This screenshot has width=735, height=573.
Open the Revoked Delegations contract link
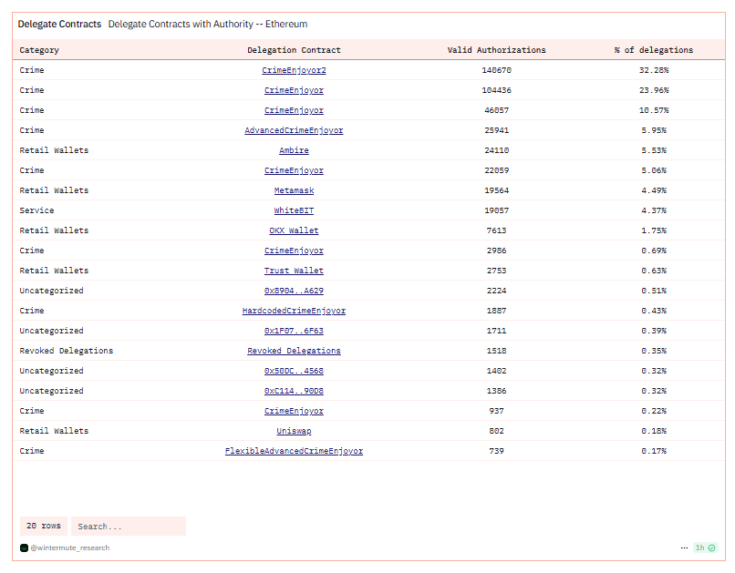coord(294,351)
